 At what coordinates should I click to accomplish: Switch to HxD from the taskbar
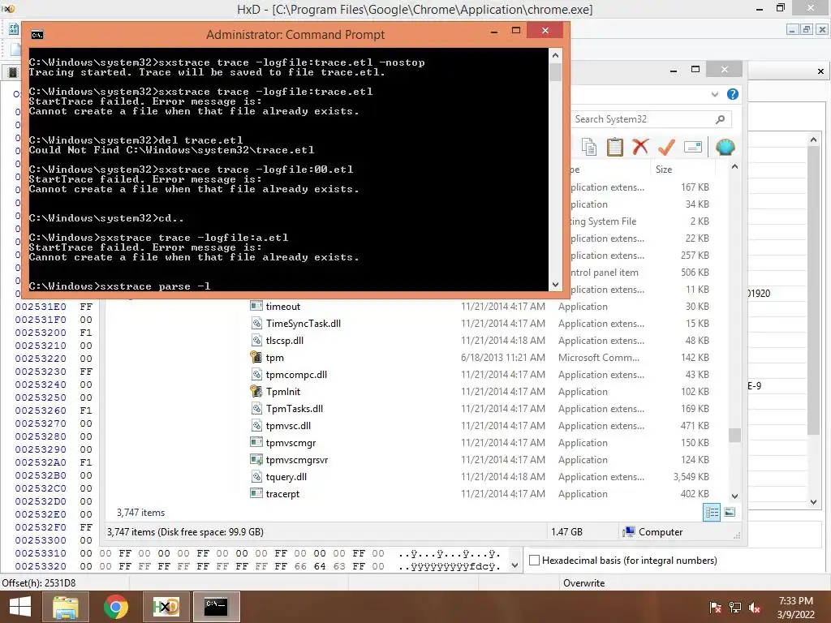pyautogui.click(x=166, y=607)
